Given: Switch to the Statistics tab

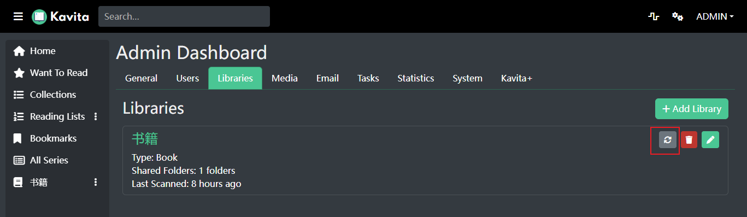Looking at the screenshot, I should click(416, 78).
